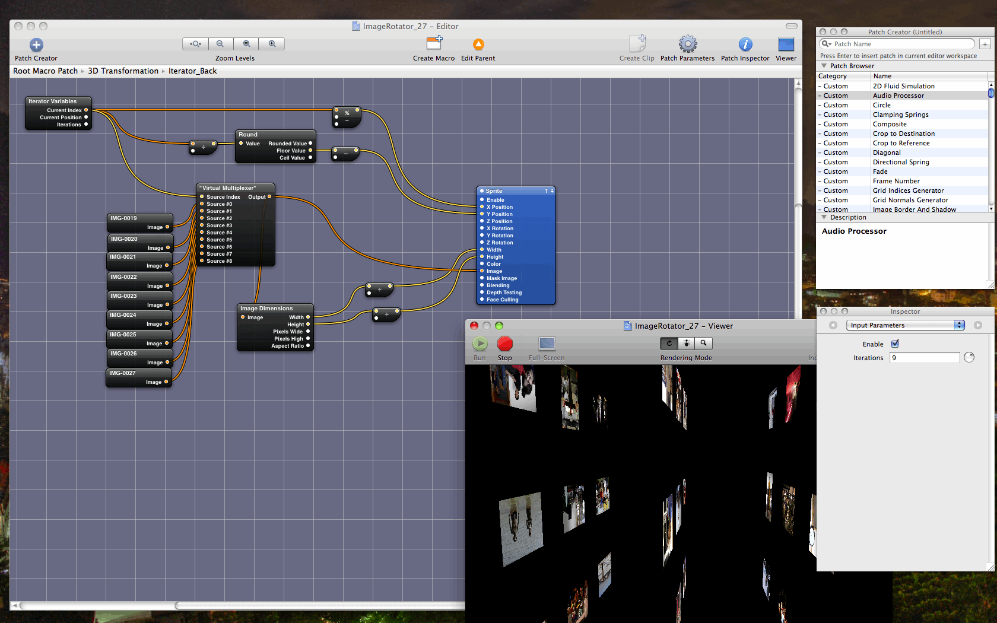Click the search magnifier in Patch Creator
The image size is (997, 623).
[826, 44]
